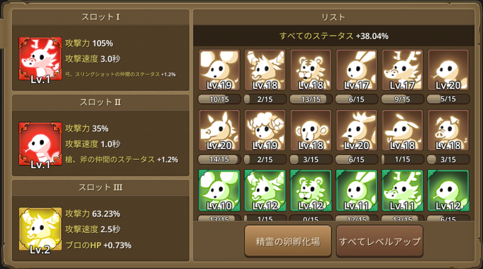Click the 14/15 horse progress bar
This screenshot has height=269, width=483.
tap(219, 159)
